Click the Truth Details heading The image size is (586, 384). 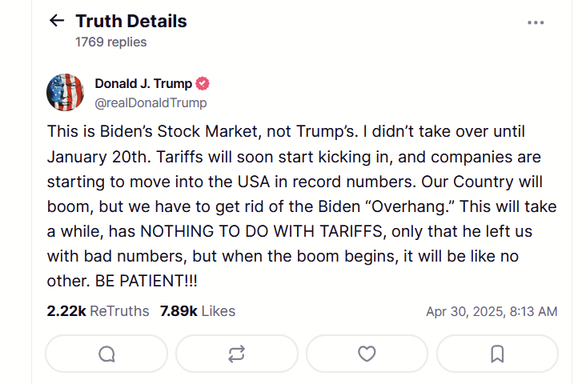(x=131, y=21)
